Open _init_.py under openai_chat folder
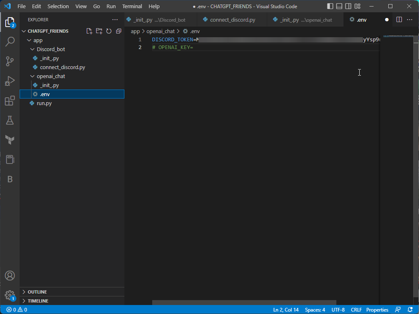Viewport: 419px width, 314px height. [x=72, y=85]
